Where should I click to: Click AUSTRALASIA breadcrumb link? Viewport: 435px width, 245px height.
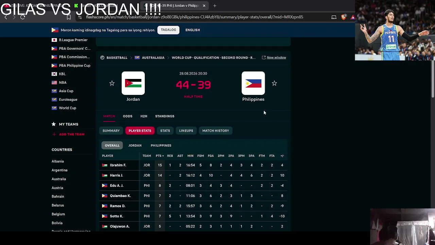pos(153,58)
